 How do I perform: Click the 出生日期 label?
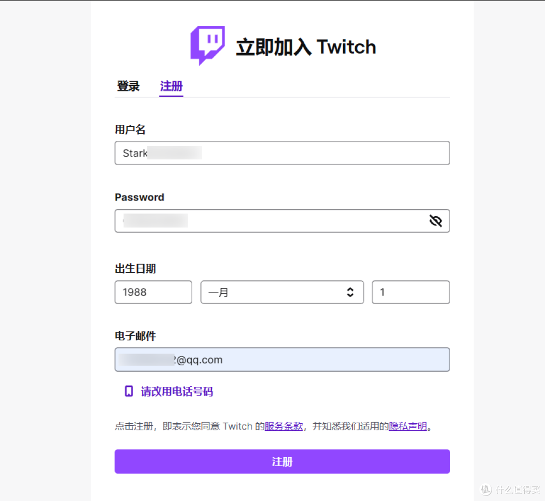[x=135, y=269]
